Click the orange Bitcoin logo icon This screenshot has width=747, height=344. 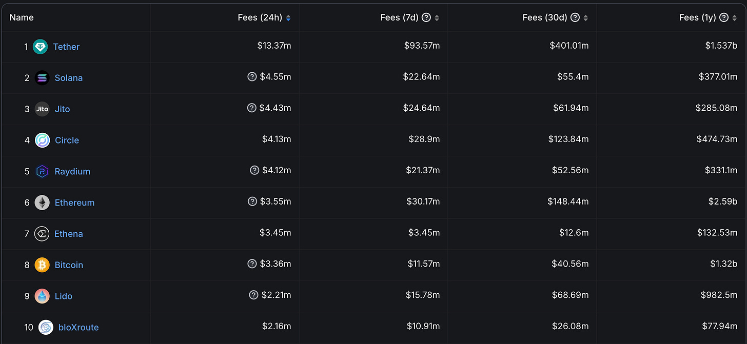pyautogui.click(x=42, y=265)
